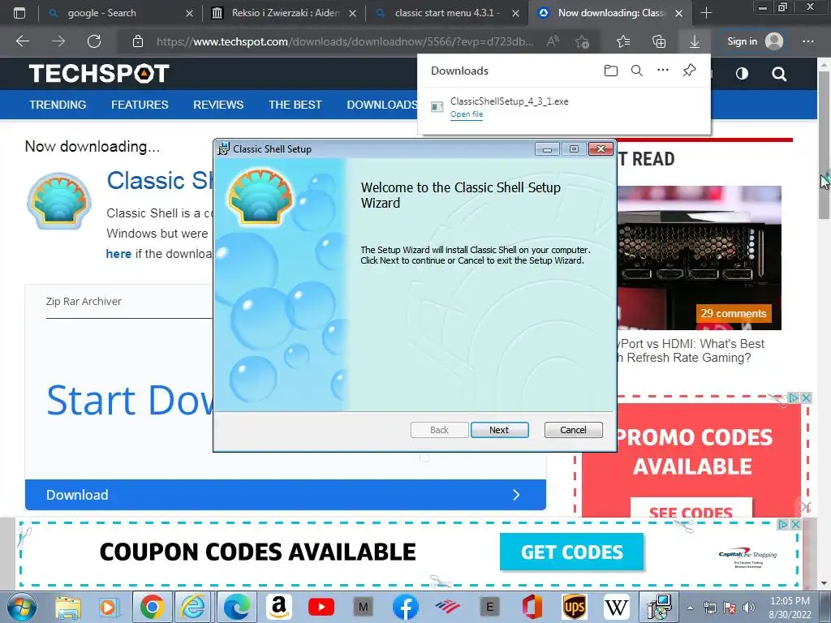Open the downloads folder icon
Image resolution: width=831 pixels, height=623 pixels.
[610, 71]
